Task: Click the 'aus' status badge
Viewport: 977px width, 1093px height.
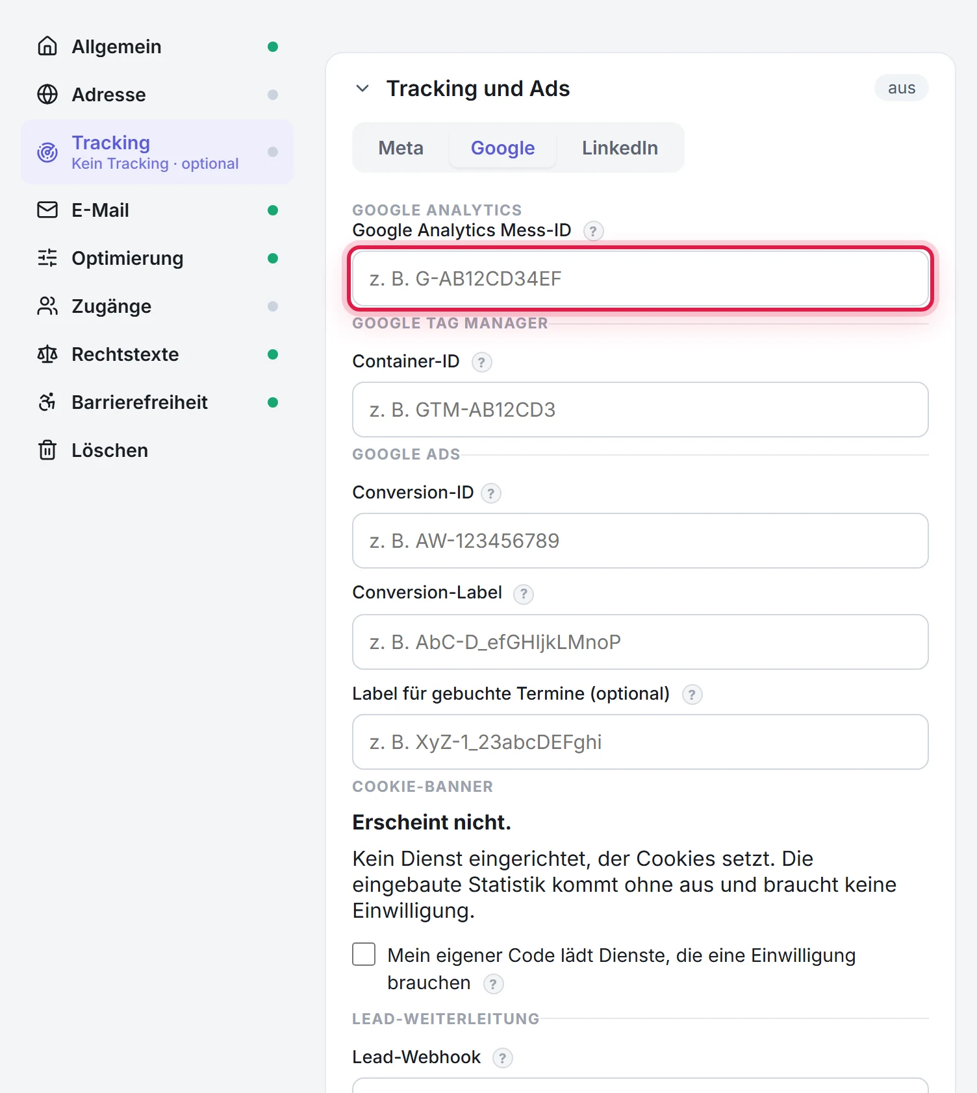Action: pyautogui.click(x=901, y=88)
